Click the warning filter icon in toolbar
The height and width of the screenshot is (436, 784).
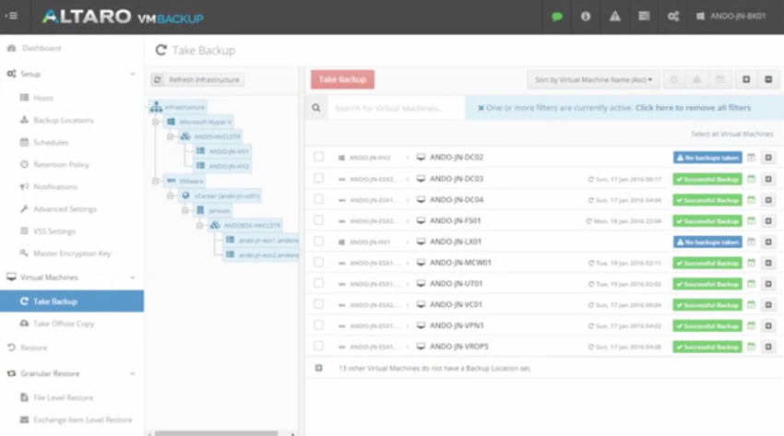(697, 80)
